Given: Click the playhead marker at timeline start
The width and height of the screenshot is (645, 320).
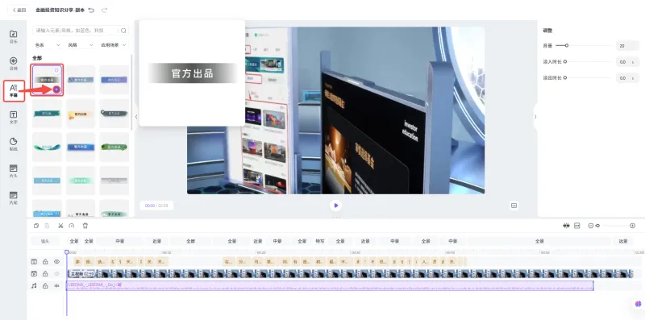Looking at the screenshot, I should tap(67, 251).
